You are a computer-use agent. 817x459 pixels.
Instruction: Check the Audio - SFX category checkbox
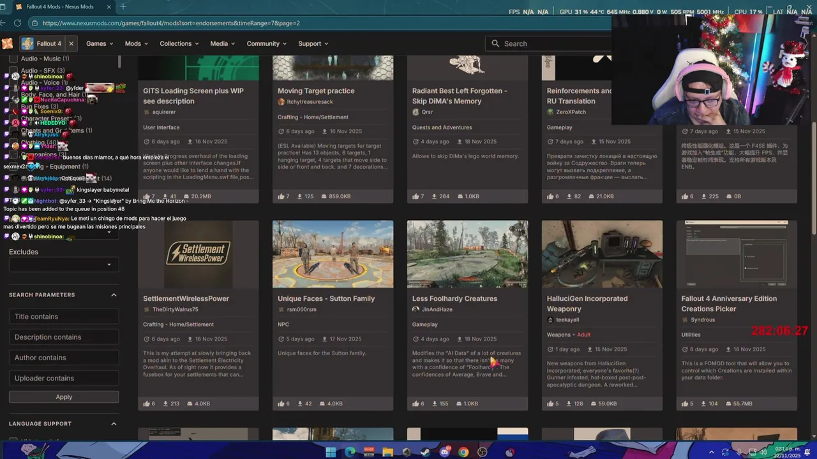[13, 70]
